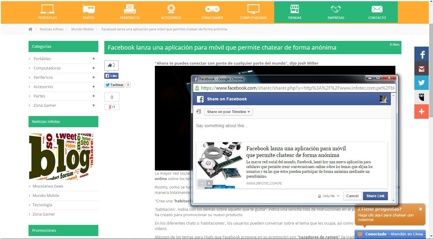Click the Google +1 button

[x=112, y=107]
